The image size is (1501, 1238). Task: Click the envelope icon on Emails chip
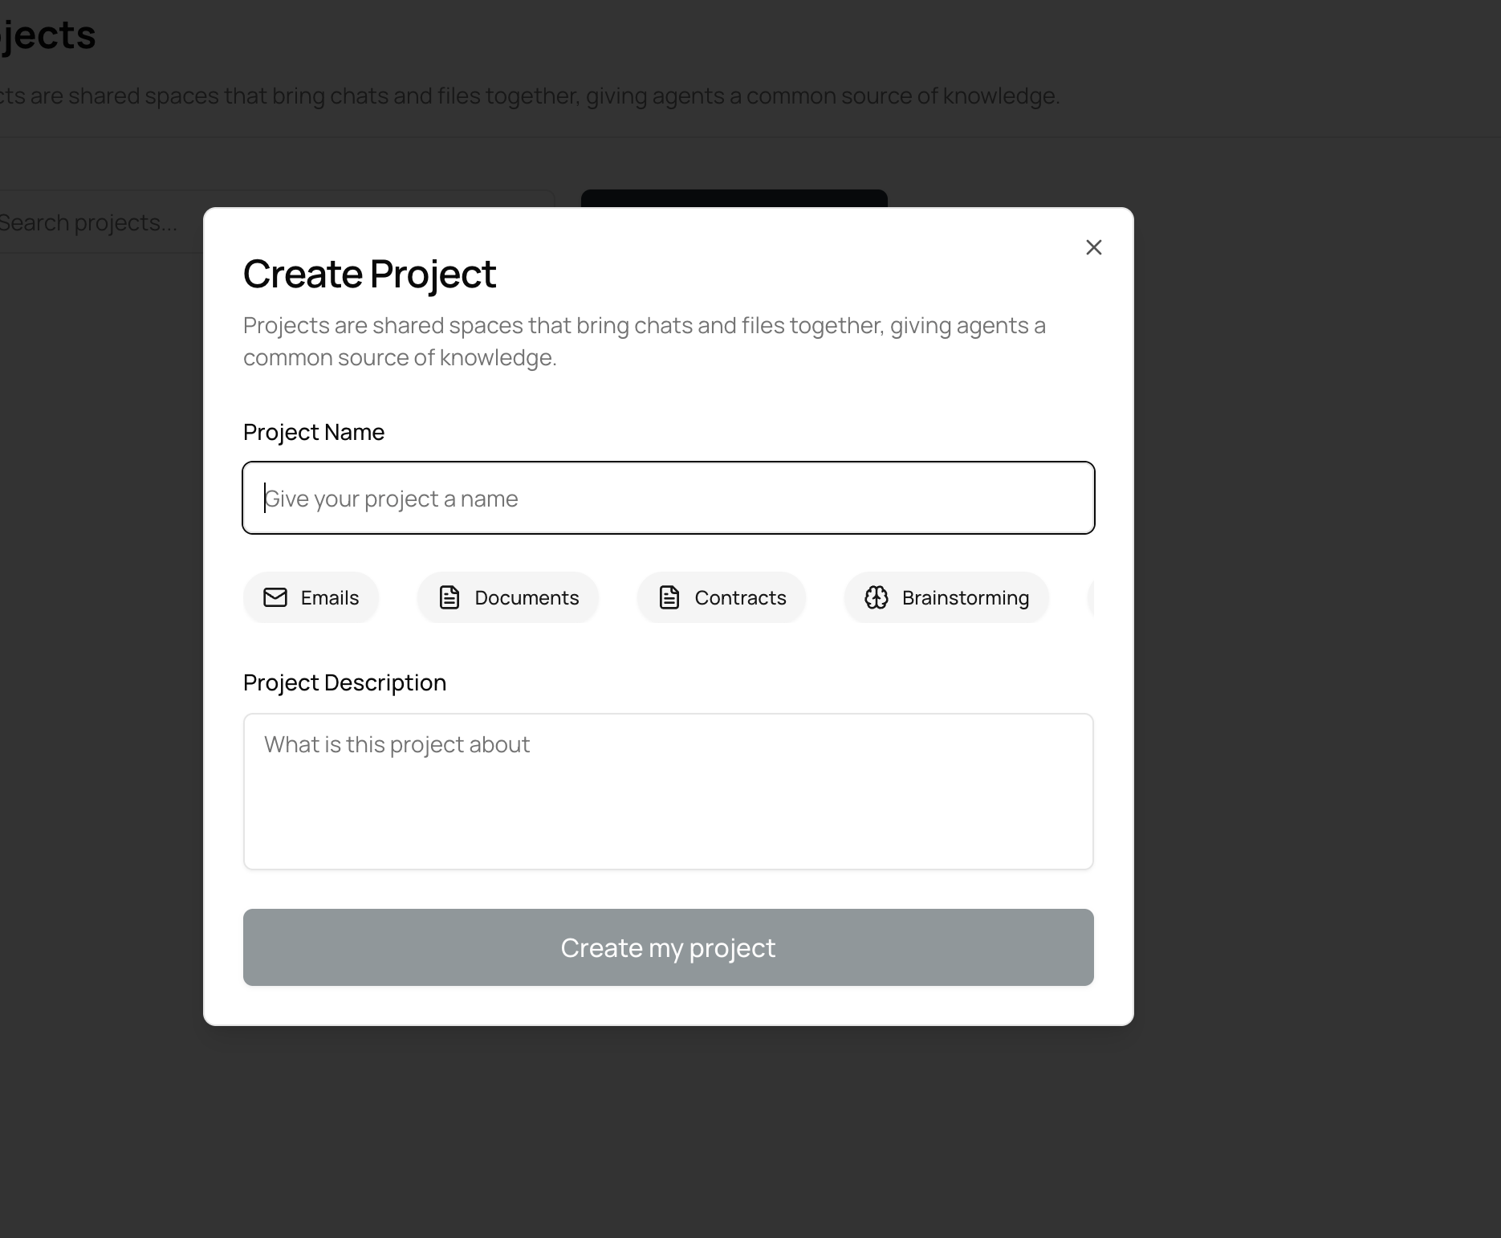(x=275, y=597)
